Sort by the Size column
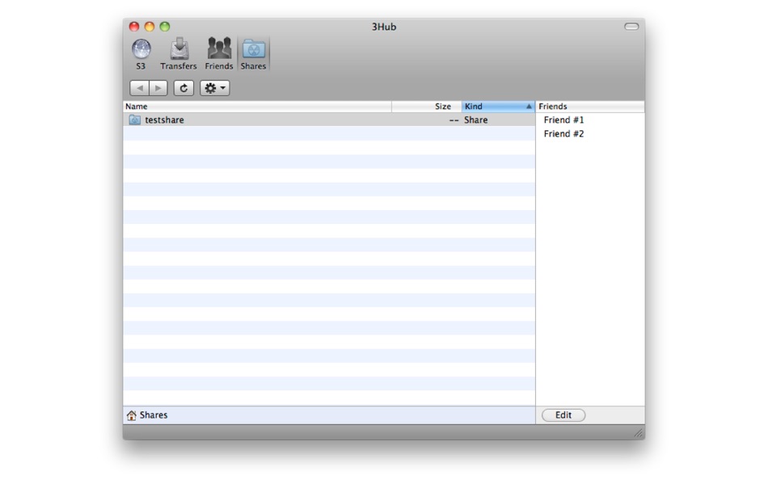Viewport: 768px width, 480px height. pos(427,107)
